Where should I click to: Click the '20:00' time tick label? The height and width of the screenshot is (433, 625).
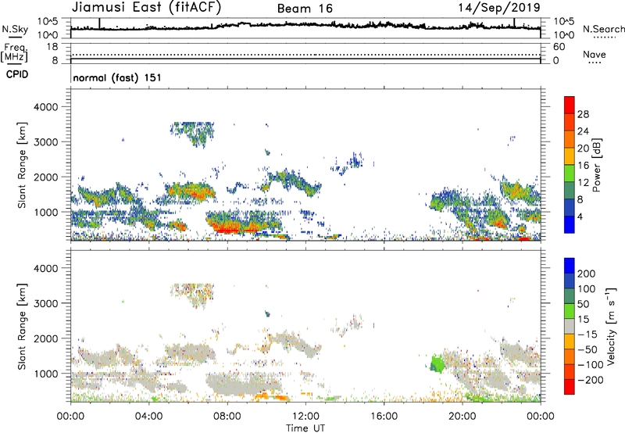(462, 417)
